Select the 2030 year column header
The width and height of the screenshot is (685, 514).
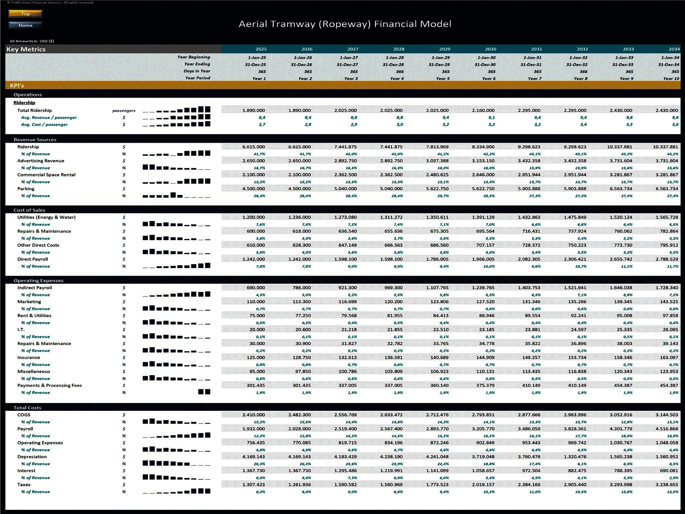(491, 49)
